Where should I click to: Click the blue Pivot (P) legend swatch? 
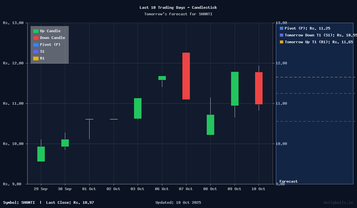click(x=36, y=45)
